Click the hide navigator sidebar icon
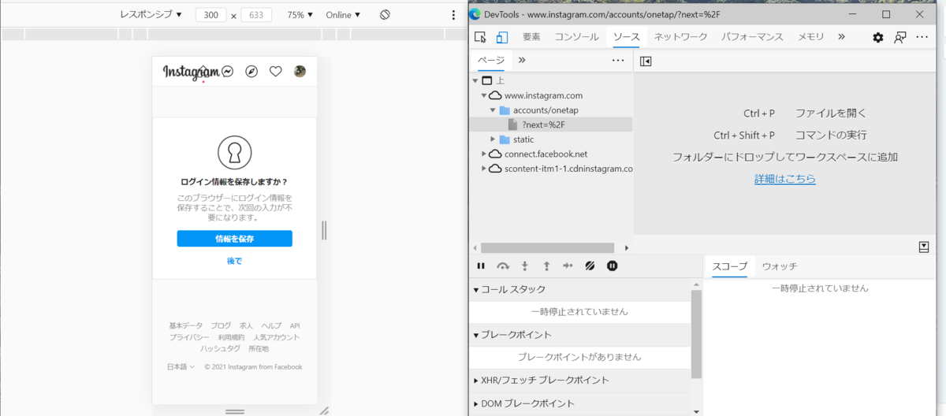Viewport: 946px width, 416px height. pos(646,61)
